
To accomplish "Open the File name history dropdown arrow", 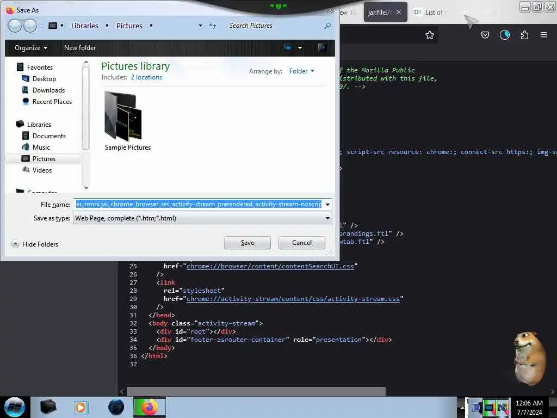I will (x=327, y=205).
